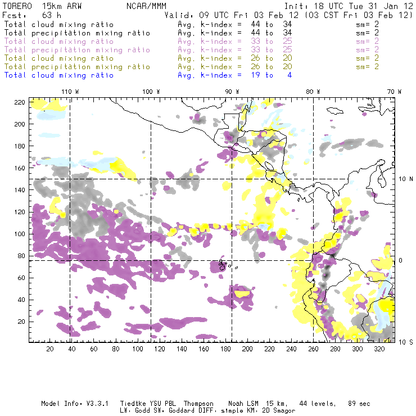Click the 'TORERO 15km ARW' title text

pos(42,6)
